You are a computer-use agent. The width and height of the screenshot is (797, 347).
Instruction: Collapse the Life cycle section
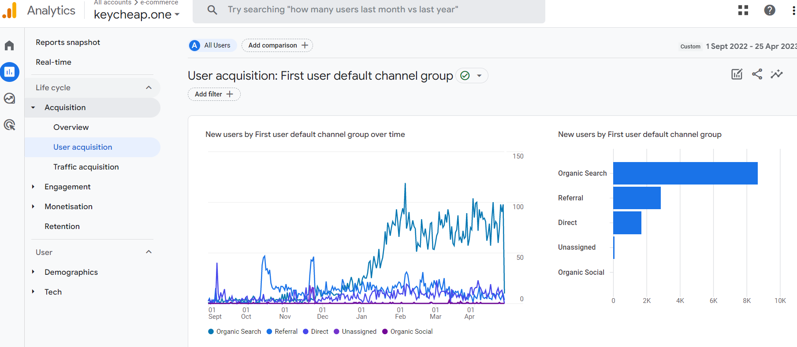(x=149, y=88)
